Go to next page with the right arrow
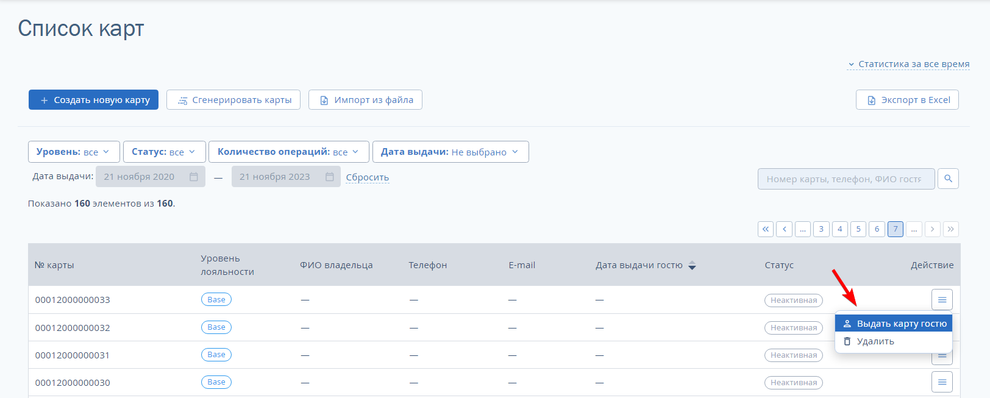990x398 pixels. point(932,229)
